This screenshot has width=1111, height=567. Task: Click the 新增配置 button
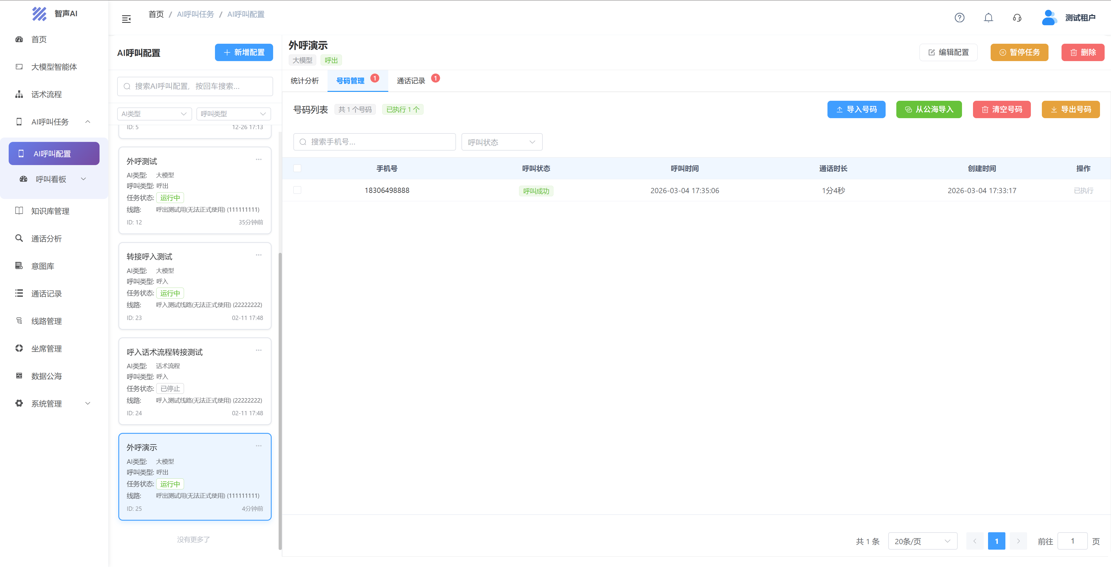(244, 52)
